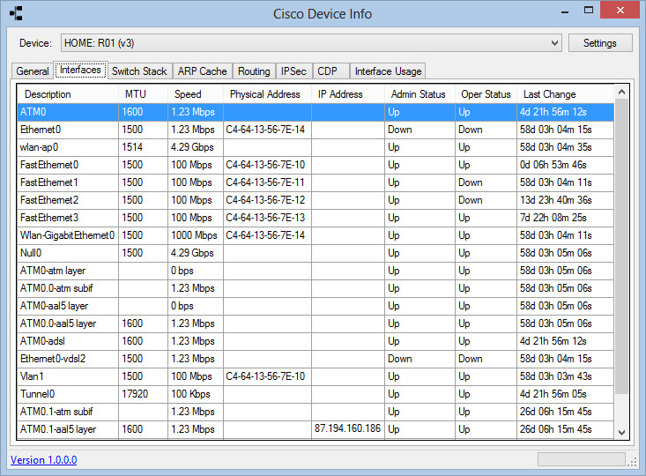The height and width of the screenshot is (476, 646).
Task: View the Interface Usage tab
Action: tap(388, 71)
